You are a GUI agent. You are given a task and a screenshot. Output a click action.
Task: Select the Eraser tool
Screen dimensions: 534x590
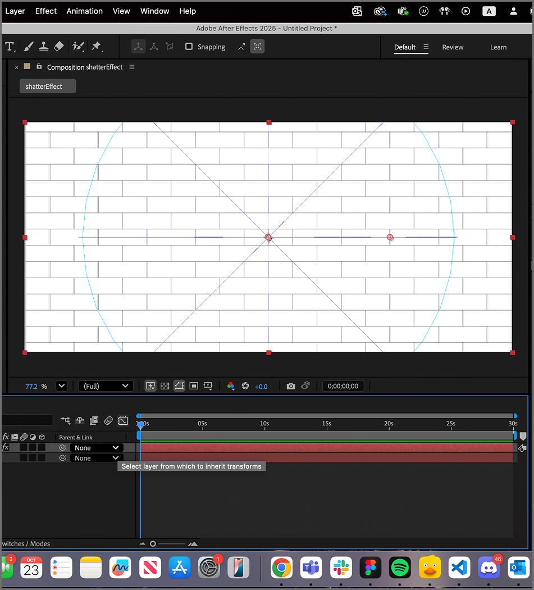pos(59,47)
